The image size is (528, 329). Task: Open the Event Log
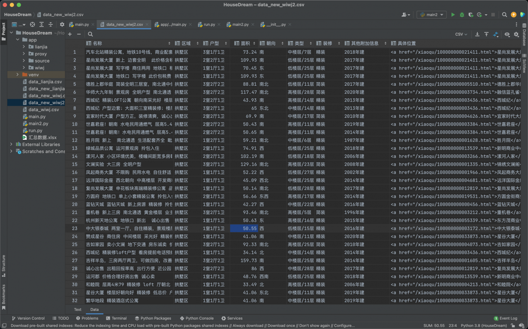coord(506,318)
